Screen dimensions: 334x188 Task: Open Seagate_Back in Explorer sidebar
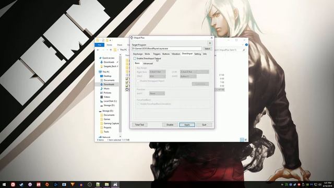[110, 66]
